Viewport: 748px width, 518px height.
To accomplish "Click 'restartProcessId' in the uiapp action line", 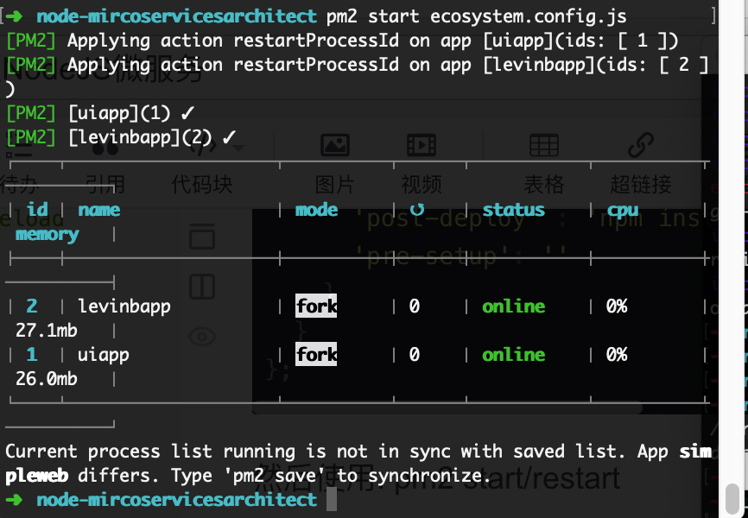I will tap(316, 41).
